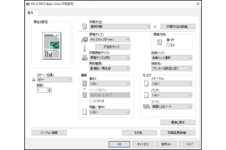Open the ステープル dropdown

[x=172, y=83]
